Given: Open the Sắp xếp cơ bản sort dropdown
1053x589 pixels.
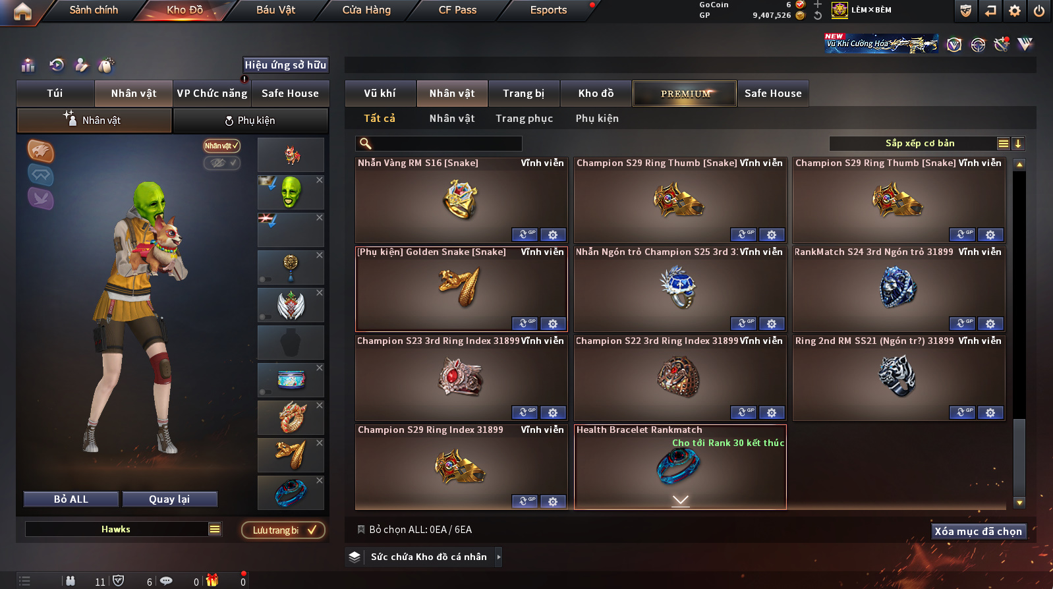Looking at the screenshot, I should pos(920,144).
